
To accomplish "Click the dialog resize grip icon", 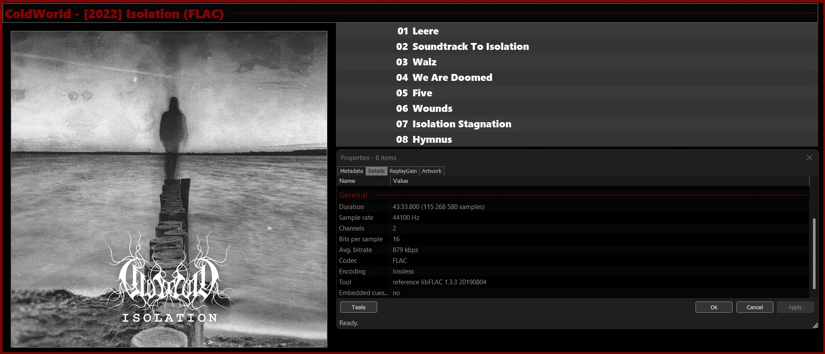I will click(x=815, y=326).
